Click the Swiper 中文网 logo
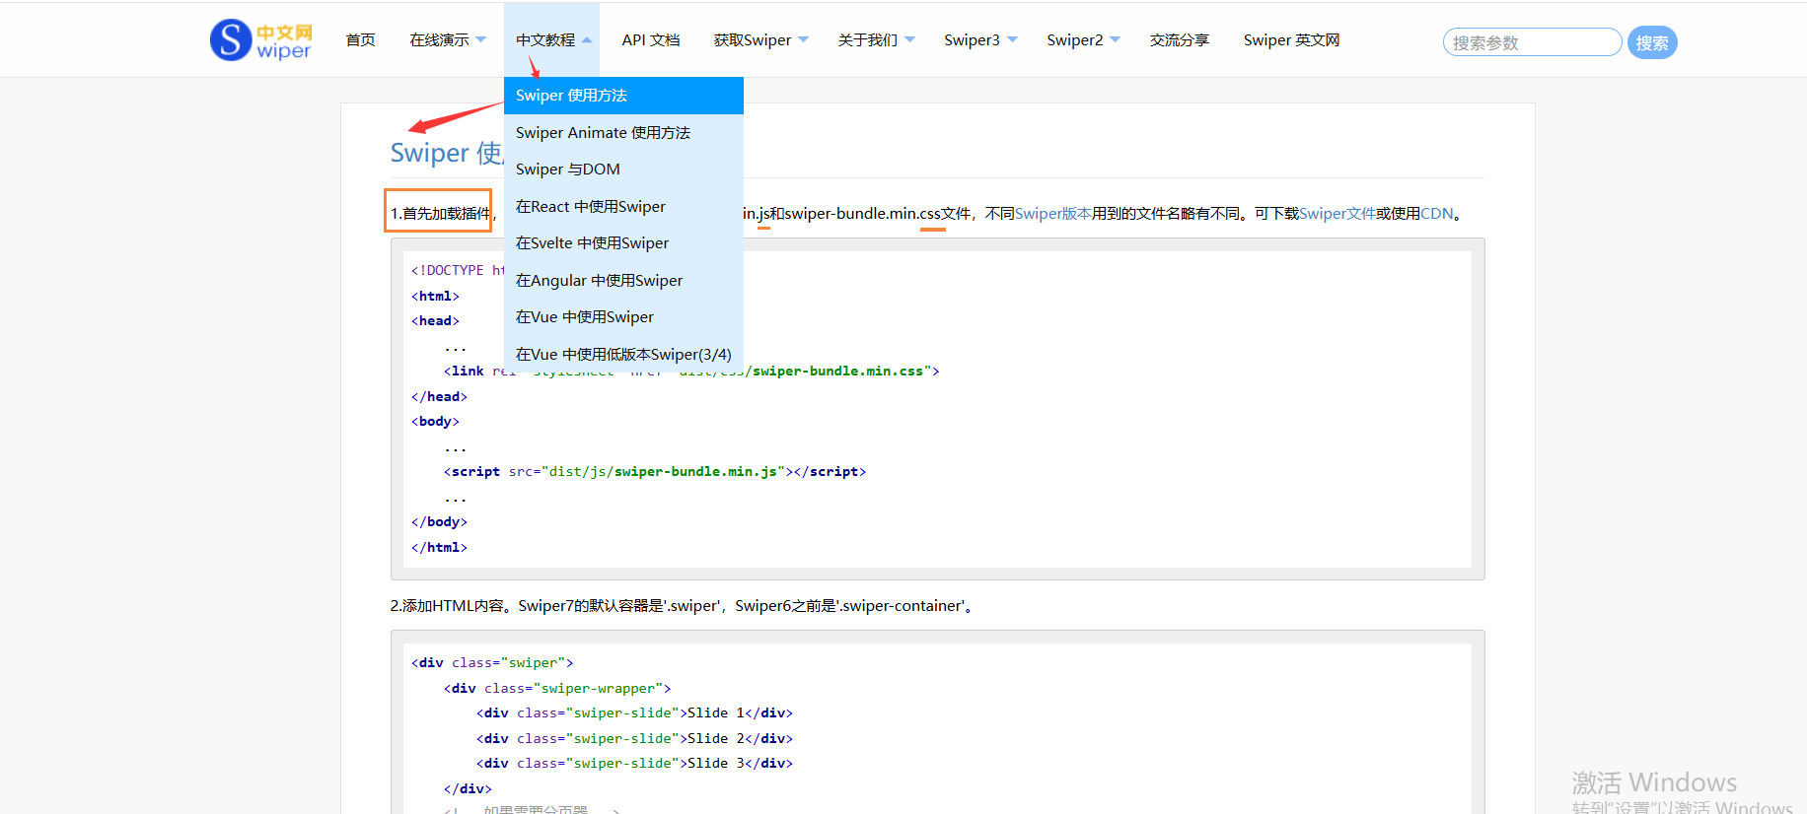Image resolution: width=1807 pixels, height=814 pixels. pyautogui.click(x=260, y=40)
